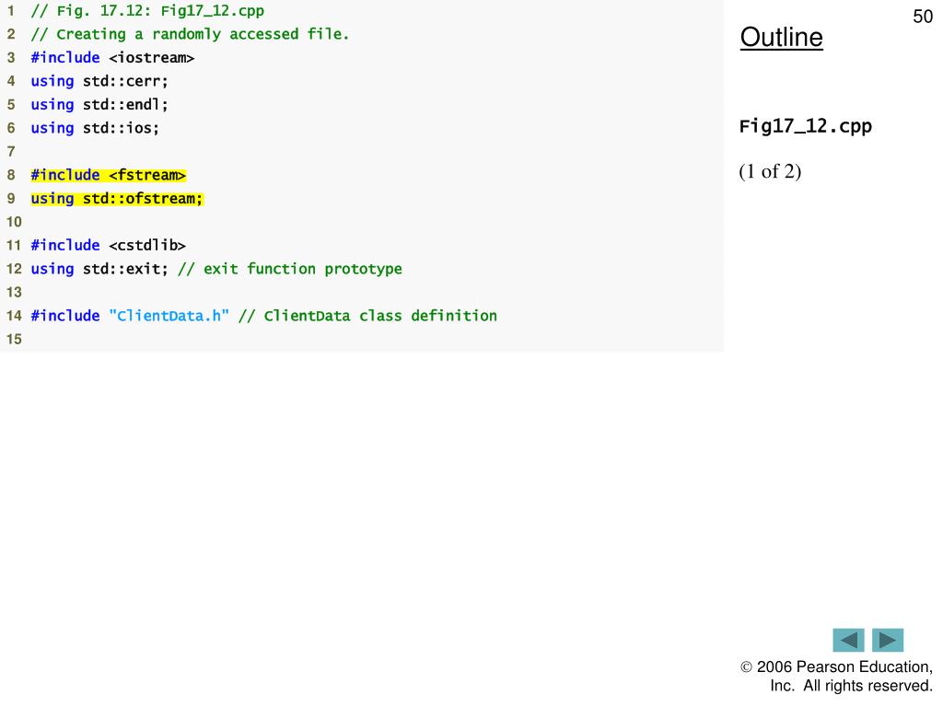943x707 pixels.
Task: Go to the previous slide arrow
Action: (x=848, y=641)
